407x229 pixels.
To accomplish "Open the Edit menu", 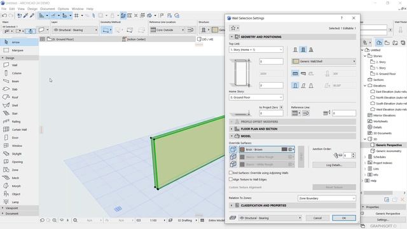I will [12, 9].
